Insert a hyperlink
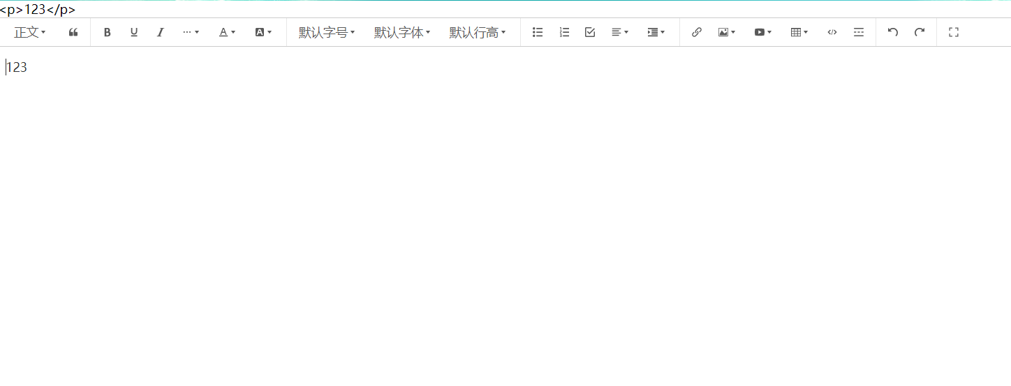Screen dimensions: 1011x386 (696, 32)
